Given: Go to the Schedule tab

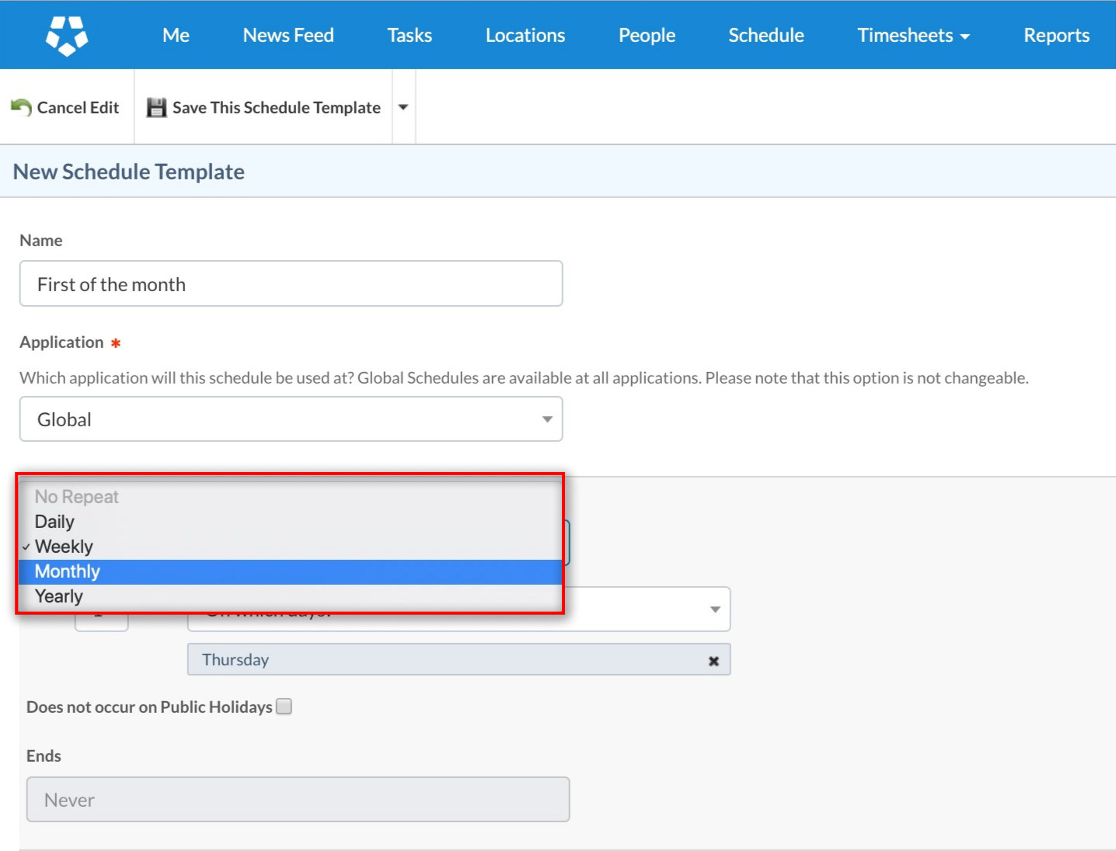Looking at the screenshot, I should [766, 35].
